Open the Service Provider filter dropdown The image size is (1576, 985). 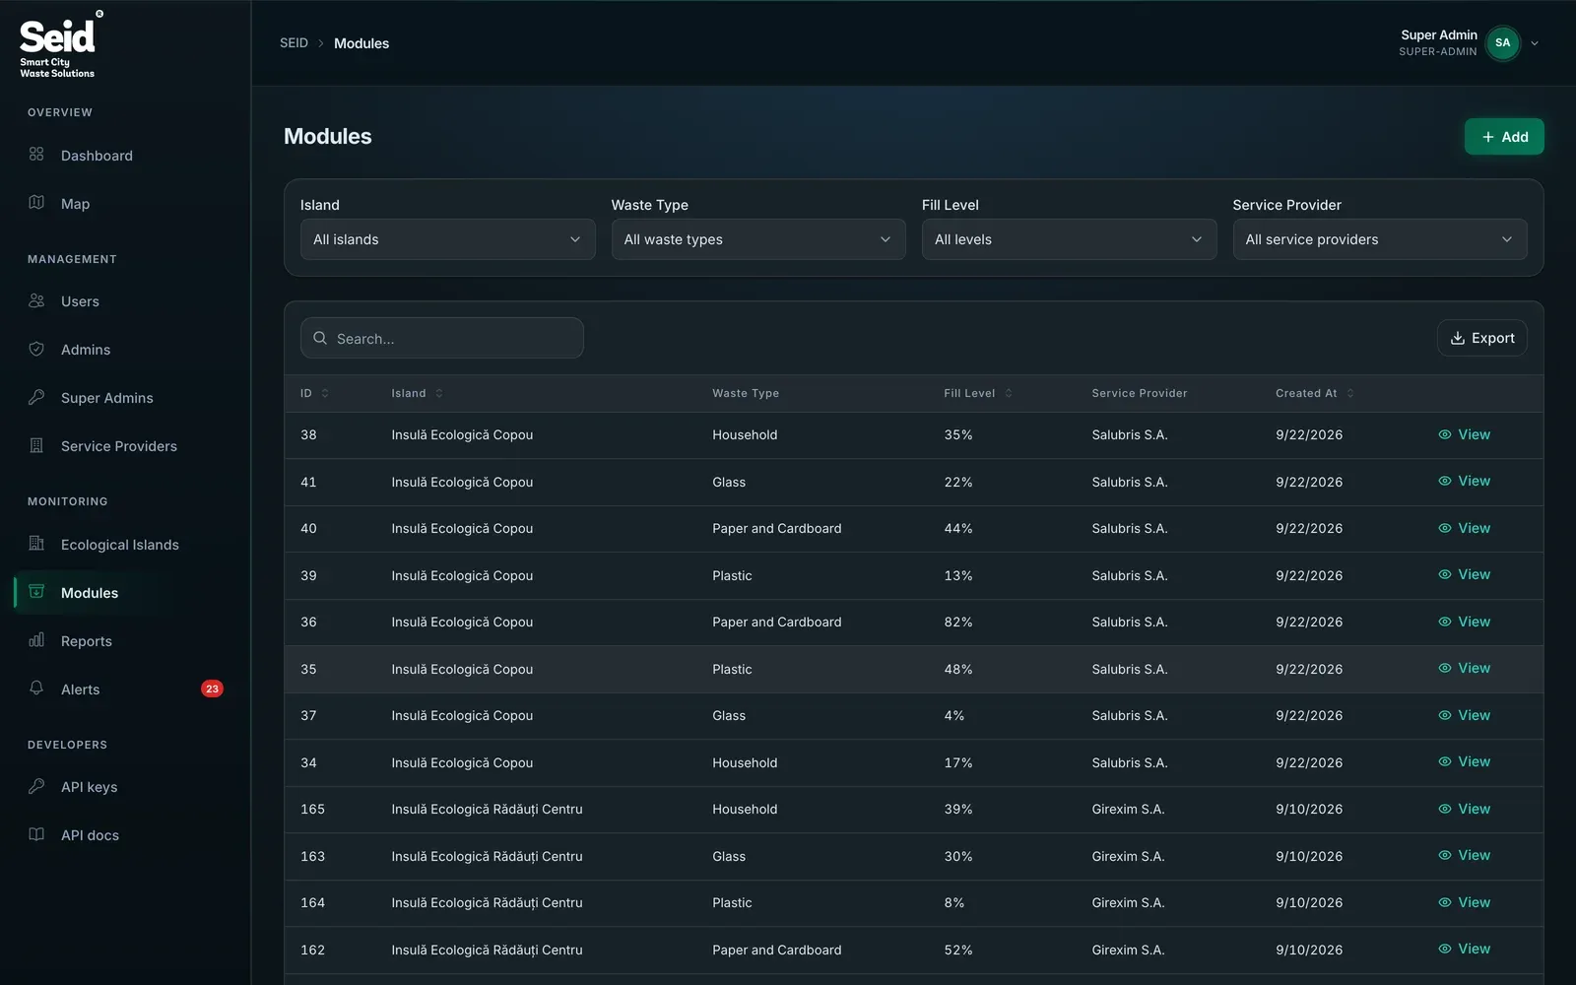click(x=1380, y=239)
